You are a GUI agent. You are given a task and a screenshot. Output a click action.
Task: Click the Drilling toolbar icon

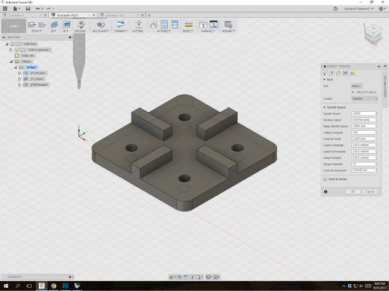(80, 25)
